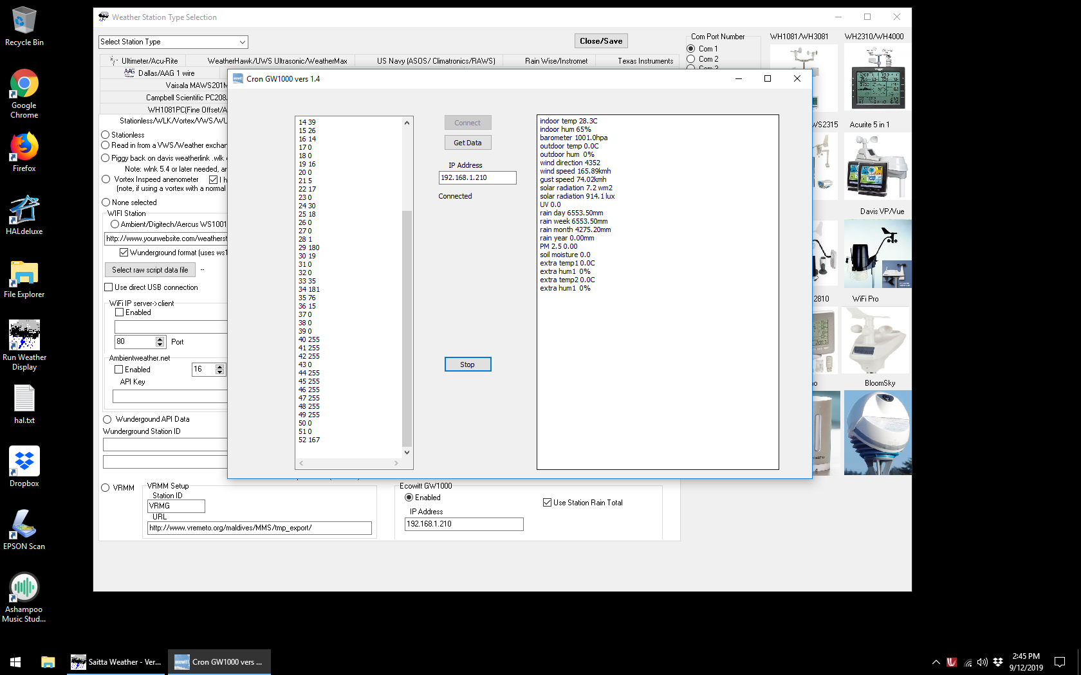Image resolution: width=1081 pixels, height=675 pixels.
Task: Select the Com 1 radio button
Action: coord(690,49)
